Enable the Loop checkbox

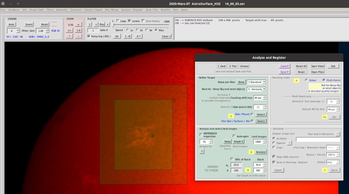(x=118, y=21)
